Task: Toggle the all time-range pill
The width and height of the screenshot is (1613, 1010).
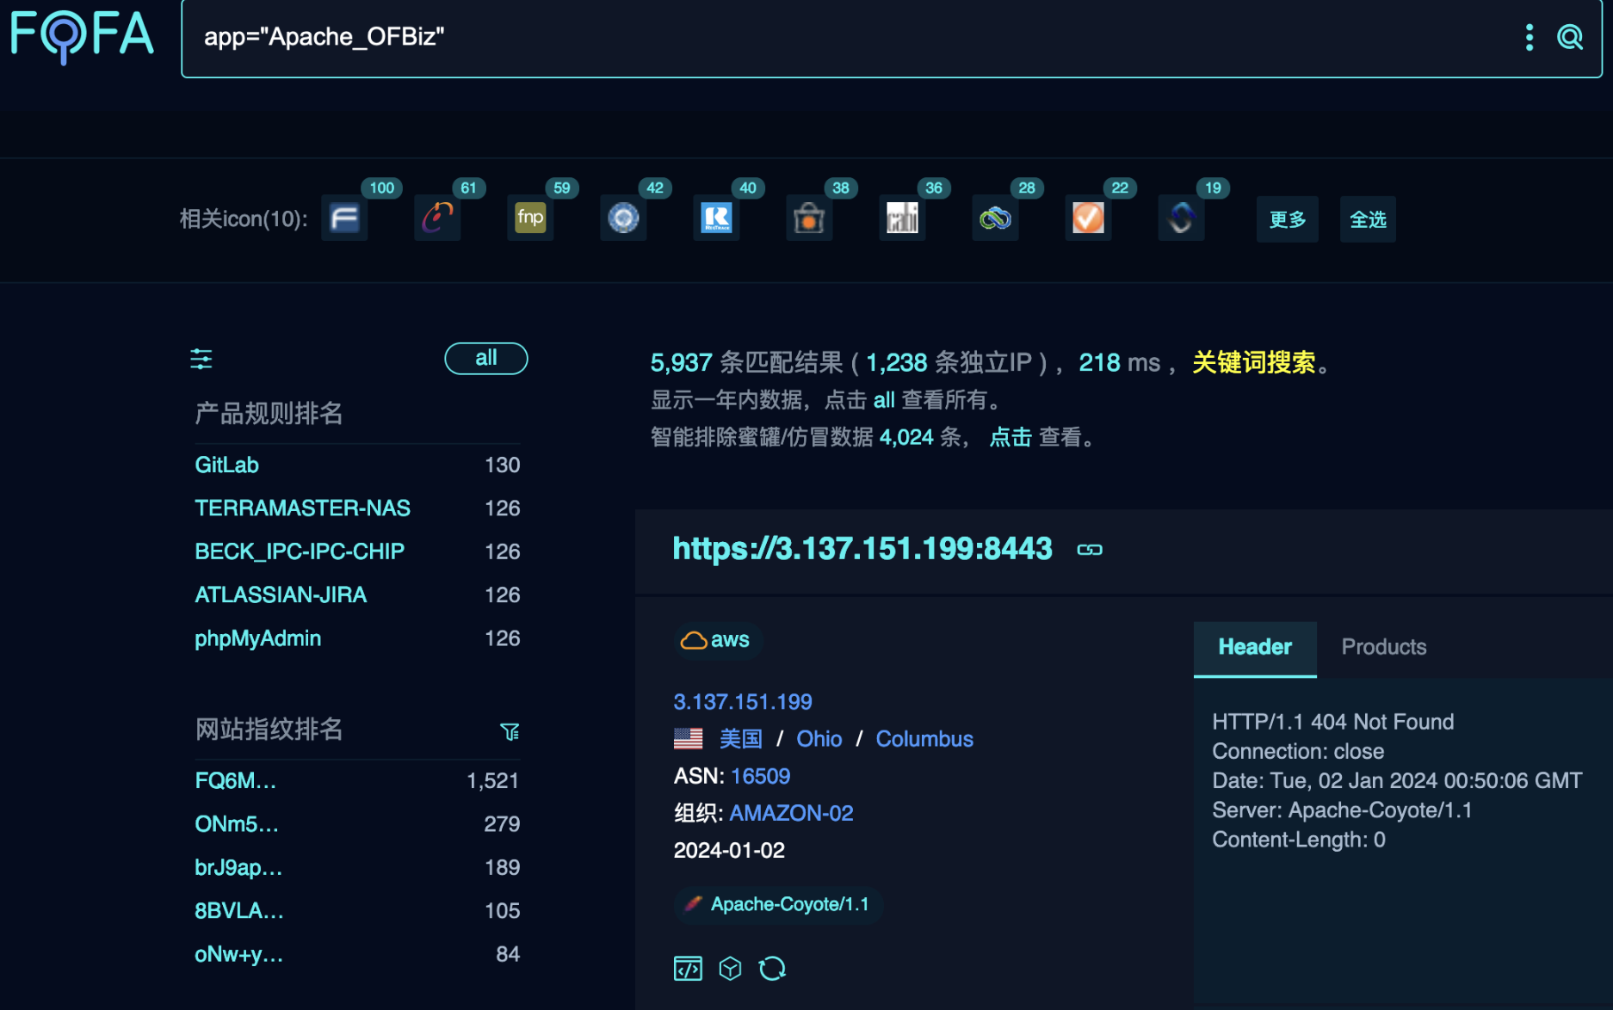Action: (485, 358)
